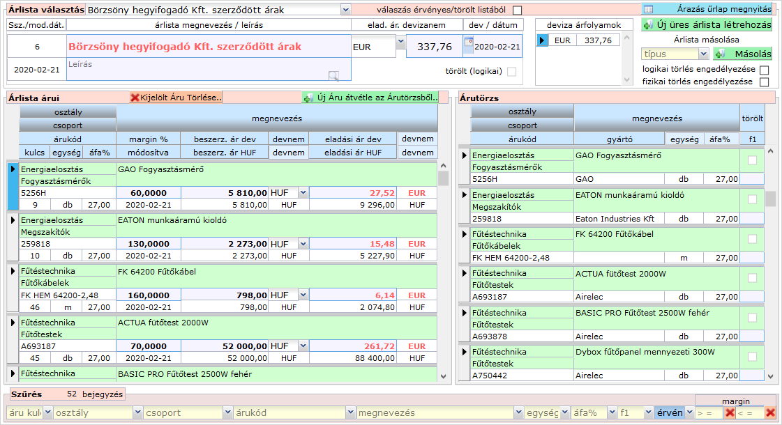Enable logikai törlés engedélyezése checkbox
The height and width of the screenshot is (425, 782).
764,70
